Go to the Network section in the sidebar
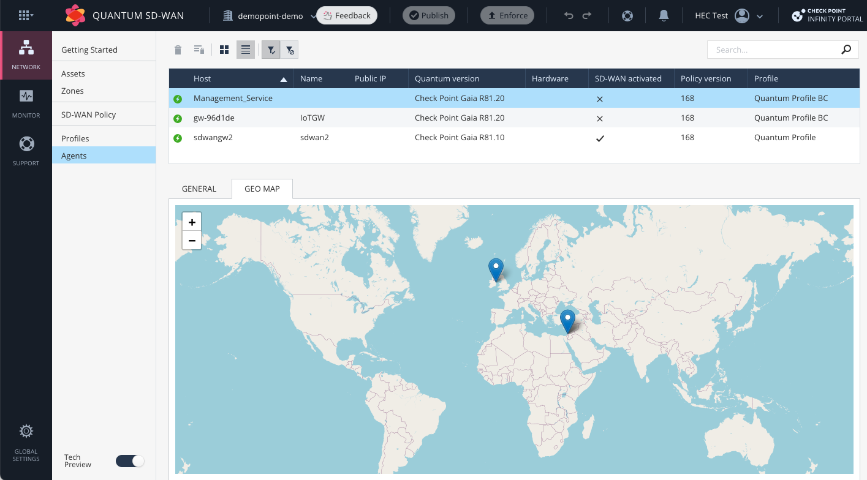The height and width of the screenshot is (480, 867). (26, 54)
